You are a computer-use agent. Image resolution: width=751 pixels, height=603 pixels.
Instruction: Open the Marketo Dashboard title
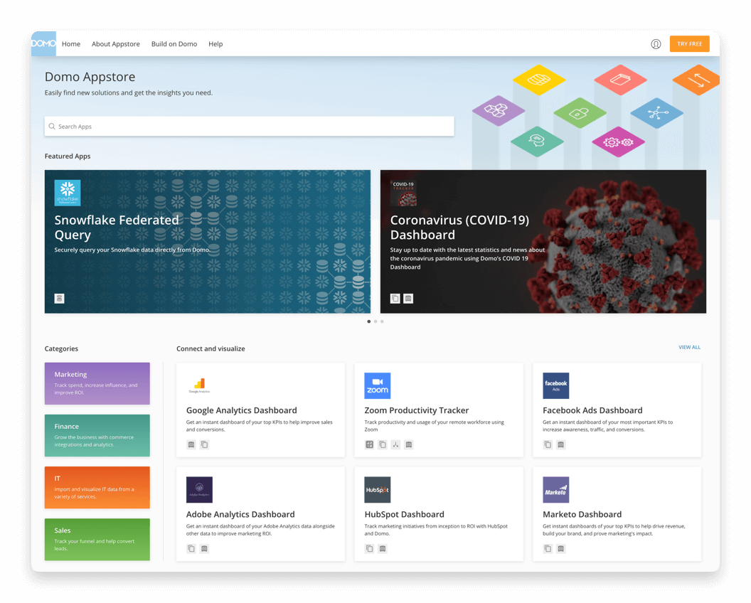tap(582, 514)
